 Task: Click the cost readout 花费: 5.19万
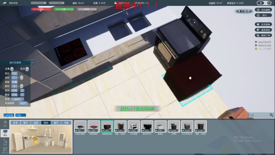coord(99,3)
